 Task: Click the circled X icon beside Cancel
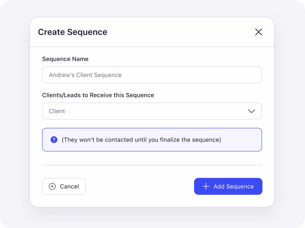(x=52, y=186)
